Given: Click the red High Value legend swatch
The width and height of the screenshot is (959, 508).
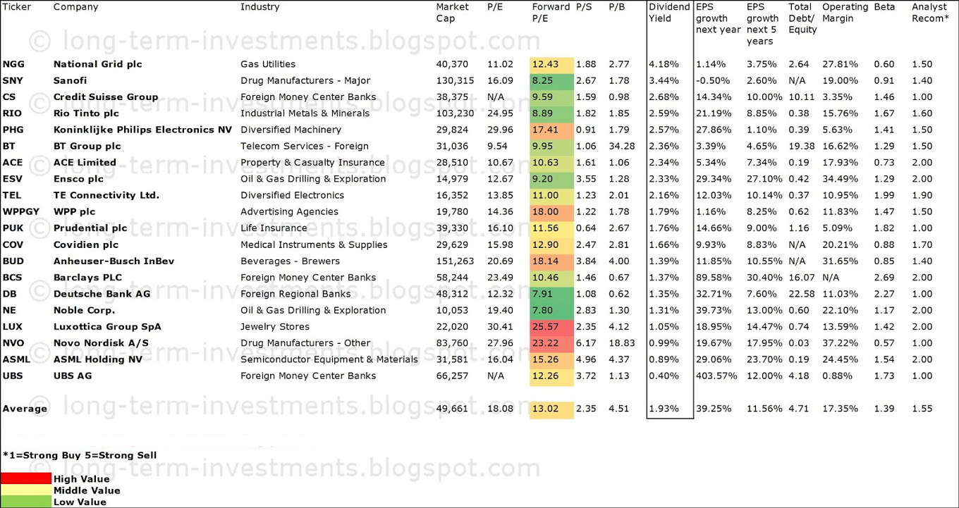Looking at the screenshot, I should click(27, 478).
